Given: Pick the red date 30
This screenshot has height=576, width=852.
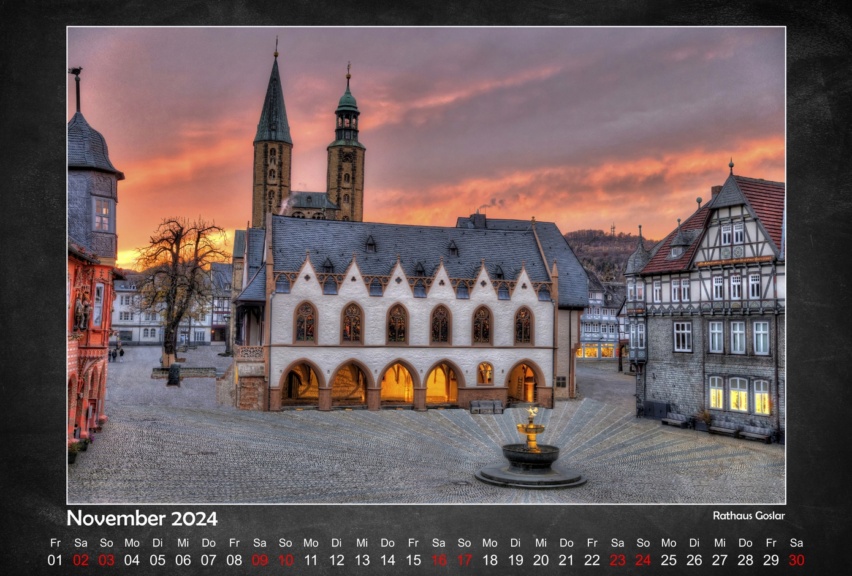Looking at the screenshot, I should pos(796,560).
